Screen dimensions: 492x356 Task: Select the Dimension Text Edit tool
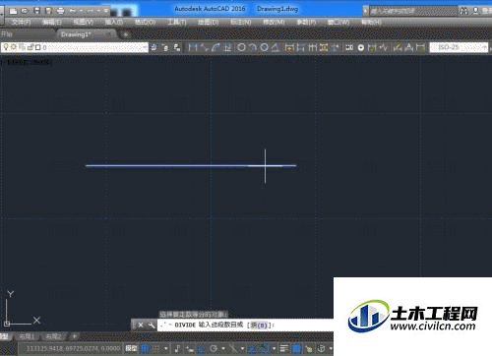408,47
